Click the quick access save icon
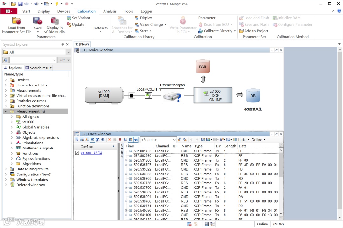 coord(20,4)
